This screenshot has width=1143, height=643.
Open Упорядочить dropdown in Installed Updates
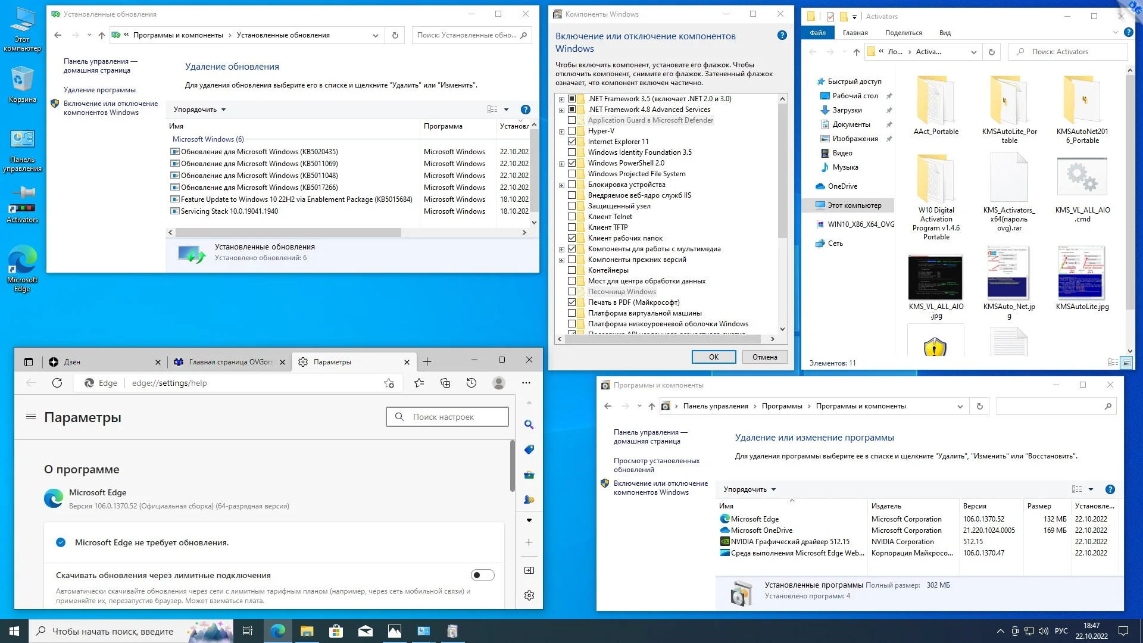[199, 110]
